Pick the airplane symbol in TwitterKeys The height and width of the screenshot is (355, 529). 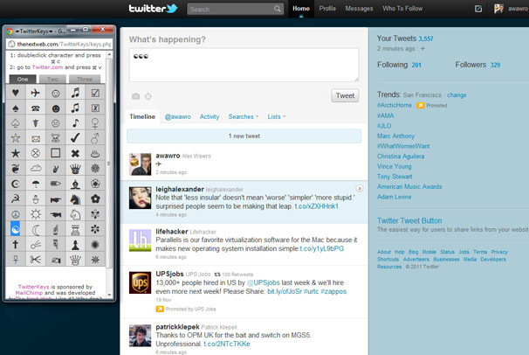coord(36,93)
